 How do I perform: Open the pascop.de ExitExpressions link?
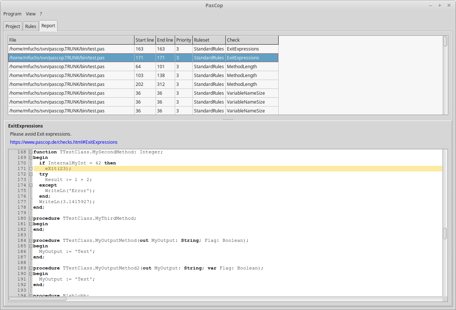tap(64, 142)
